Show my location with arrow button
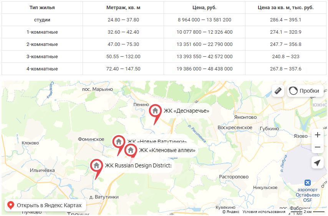328x216 pixels. coord(318,163)
